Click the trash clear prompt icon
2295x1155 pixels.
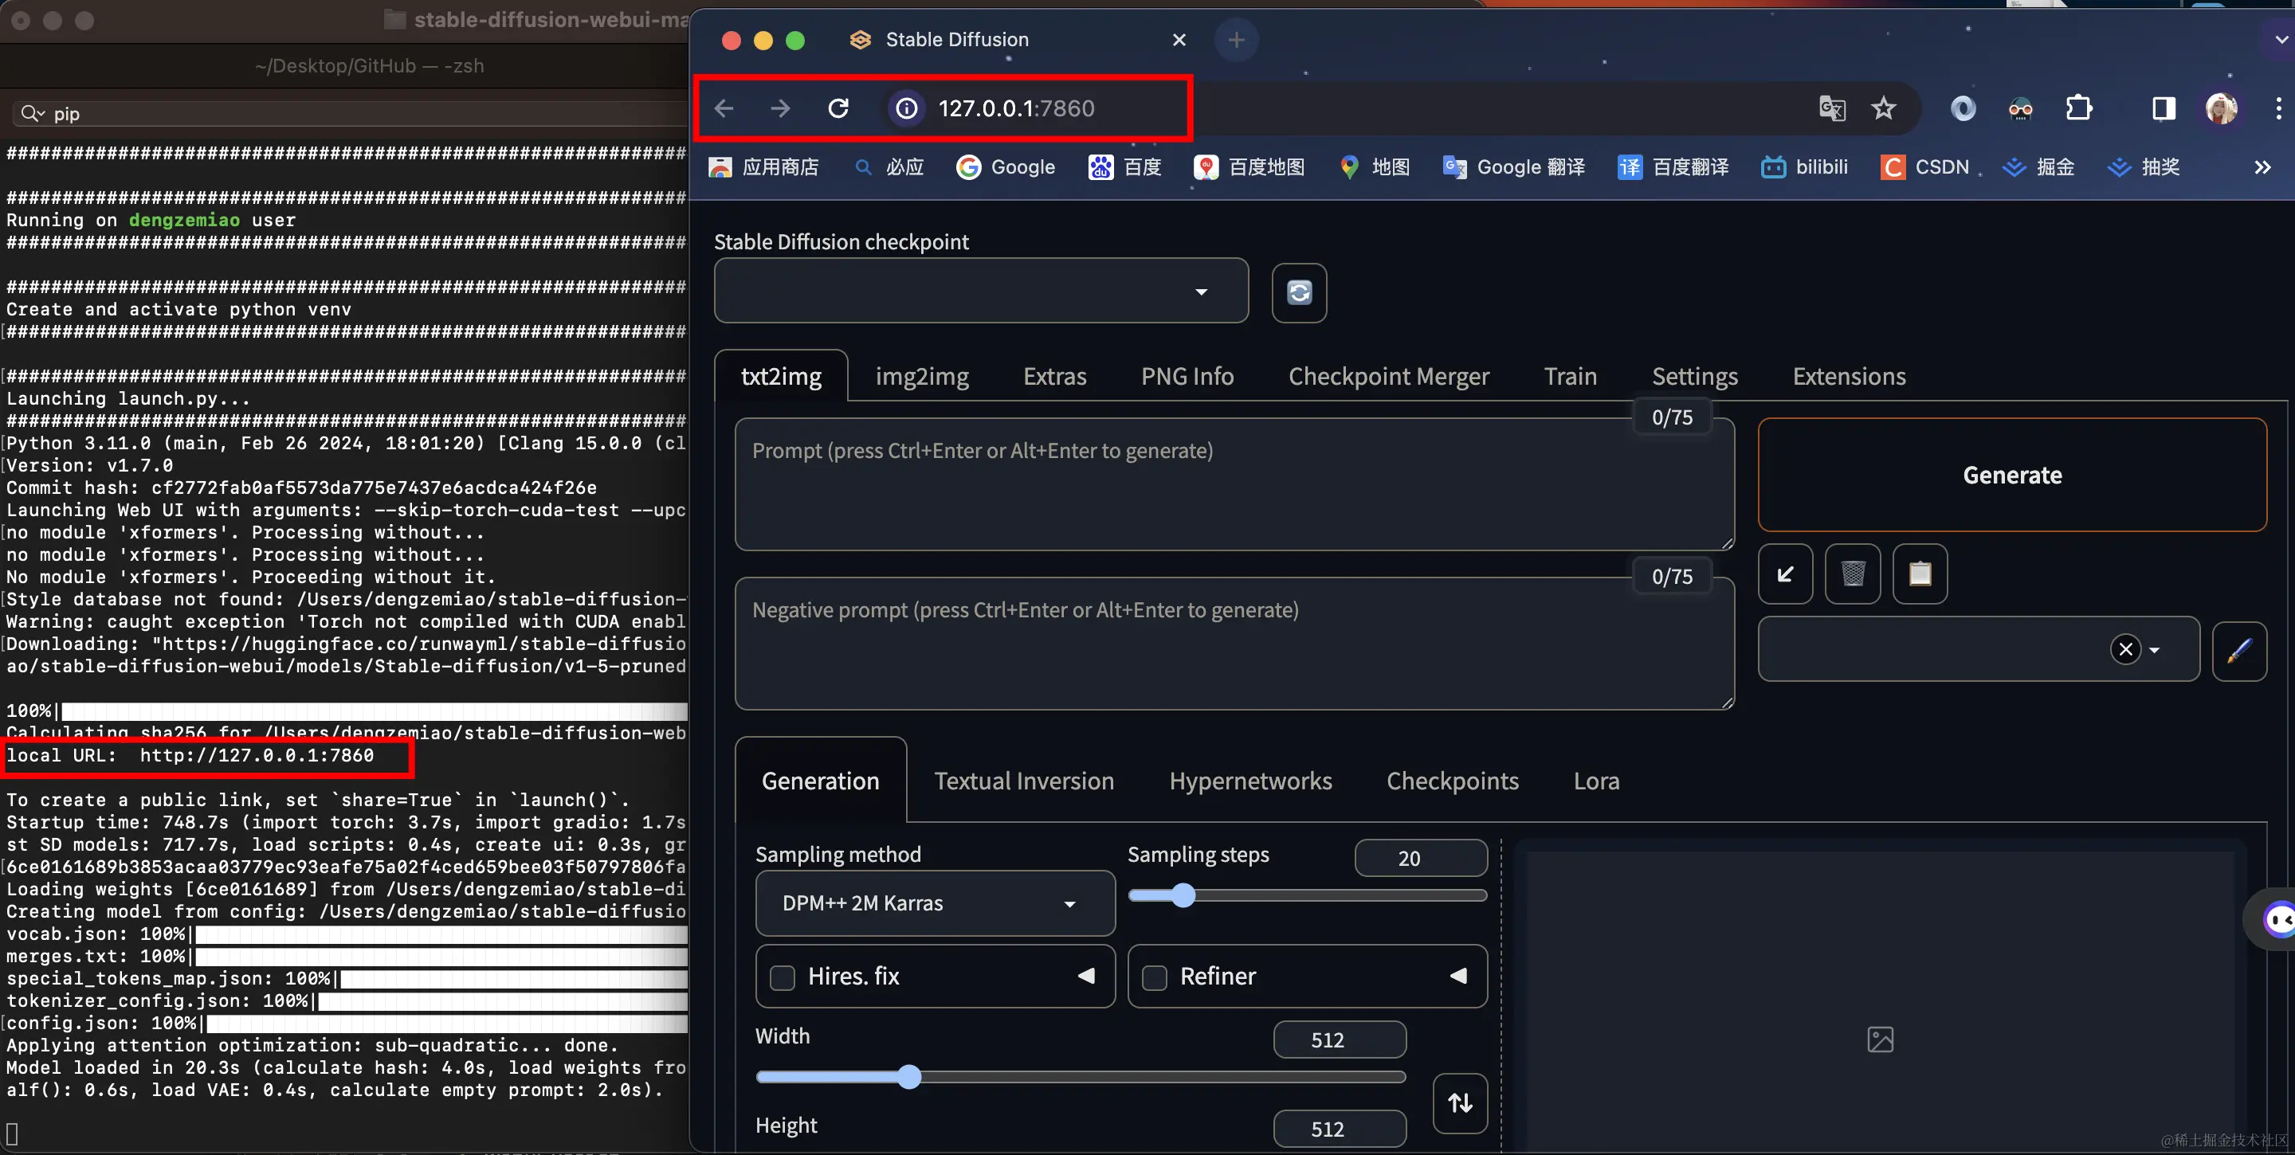click(1852, 574)
